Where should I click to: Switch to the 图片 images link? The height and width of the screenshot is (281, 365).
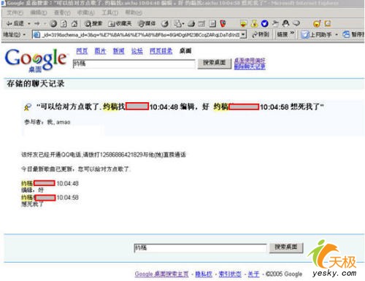100,51
